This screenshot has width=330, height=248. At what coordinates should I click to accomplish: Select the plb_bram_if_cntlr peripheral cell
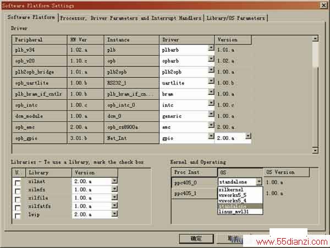point(40,94)
